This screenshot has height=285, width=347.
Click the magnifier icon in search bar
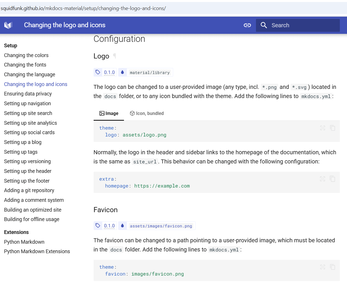264,25
